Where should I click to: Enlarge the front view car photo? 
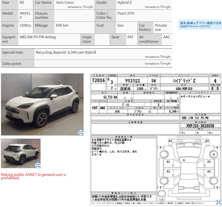(81, 133)
